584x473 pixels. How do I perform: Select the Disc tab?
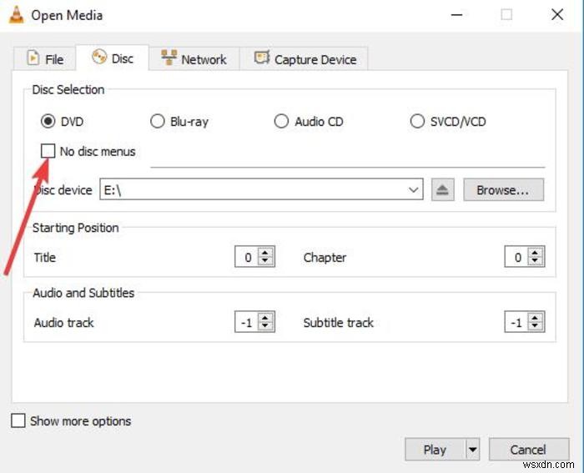click(x=113, y=58)
